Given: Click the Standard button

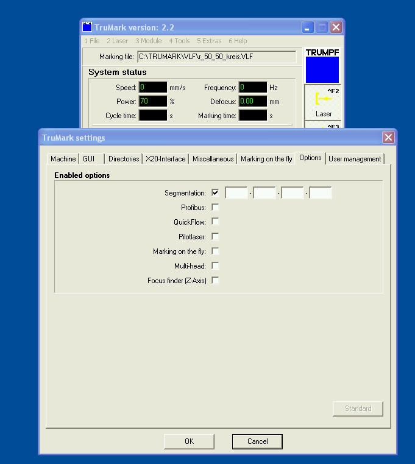Looking at the screenshot, I should [358, 409].
